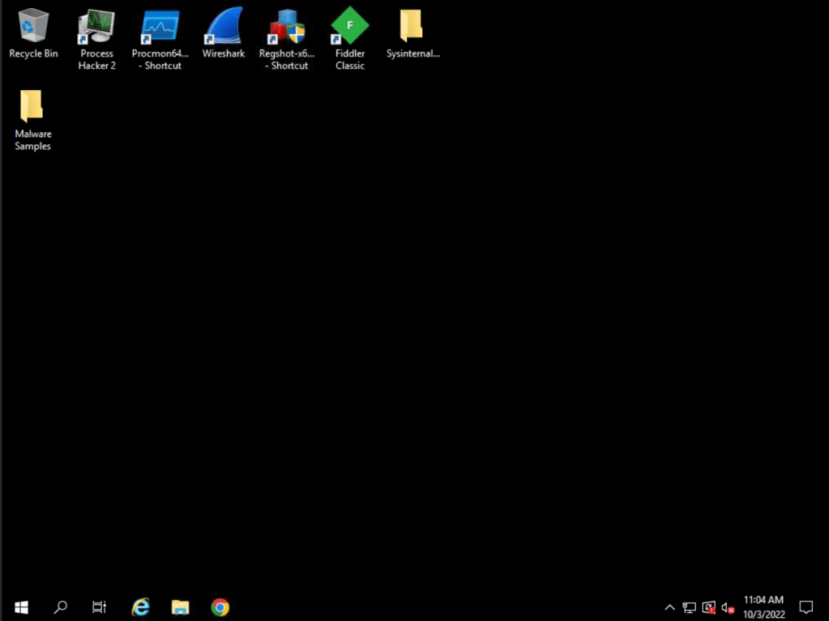Launch Google Chrome from the taskbar
Viewport: 829px width, 621px height.
[x=220, y=606]
